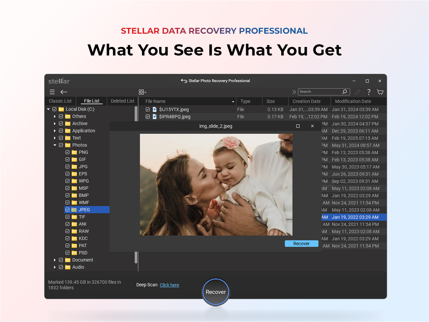Click the GIF folder icon
Image resolution: width=429 pixels, height=322 pixels.
(x=74, y=159)
